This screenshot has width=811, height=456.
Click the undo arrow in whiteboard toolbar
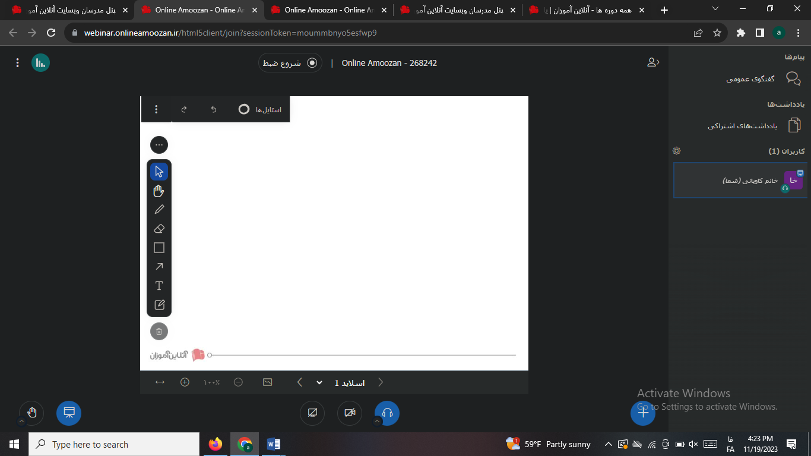coord(214,109)
